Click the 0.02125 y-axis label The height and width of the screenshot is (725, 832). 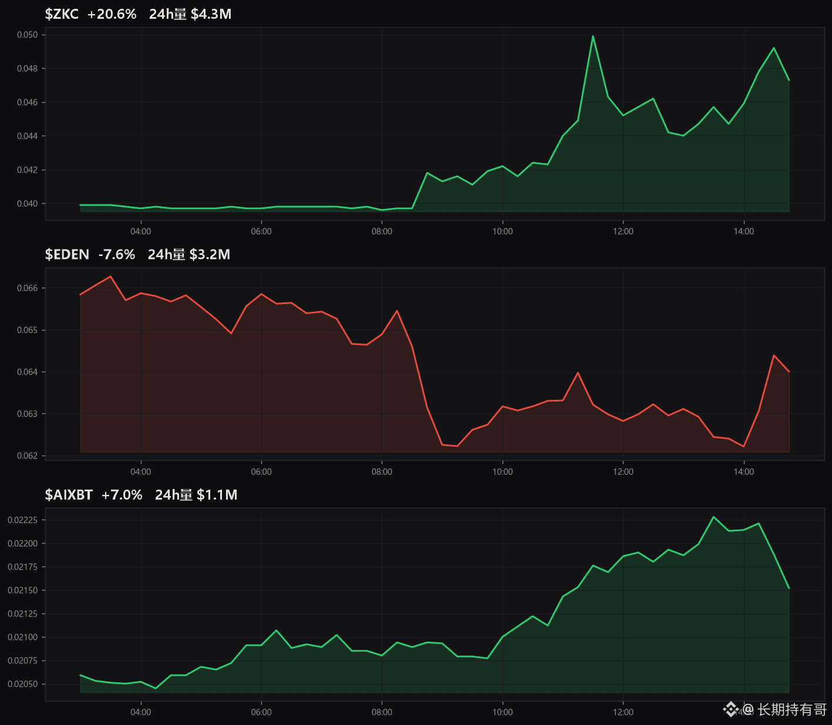point(22,614)
